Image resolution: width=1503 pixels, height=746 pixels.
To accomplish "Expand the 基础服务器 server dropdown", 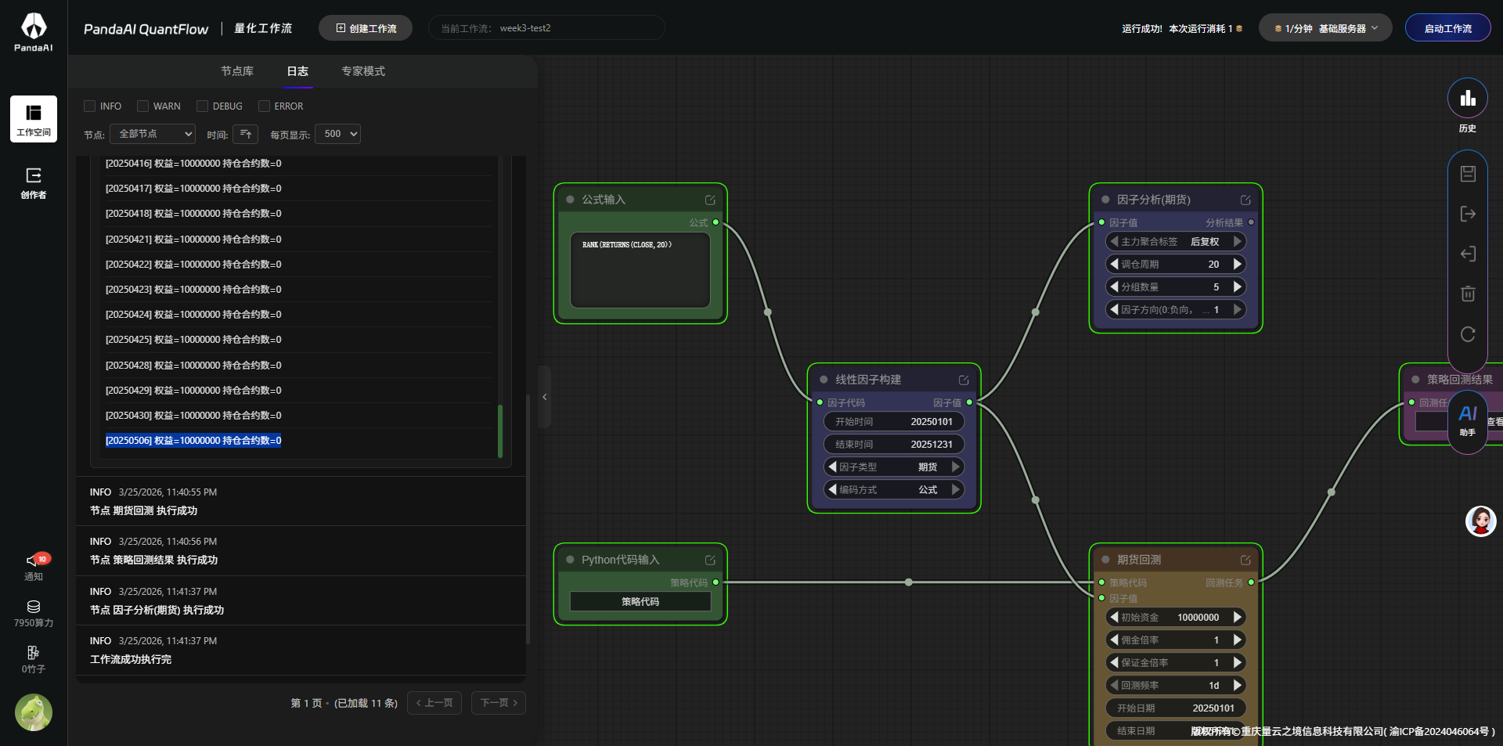I will pos(1325,28).
